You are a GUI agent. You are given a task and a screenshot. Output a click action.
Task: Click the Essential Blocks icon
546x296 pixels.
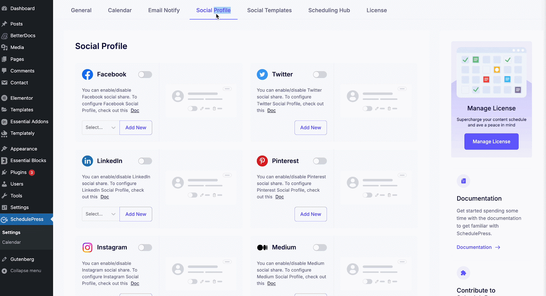pyautogui.click(x=4, y=160)
